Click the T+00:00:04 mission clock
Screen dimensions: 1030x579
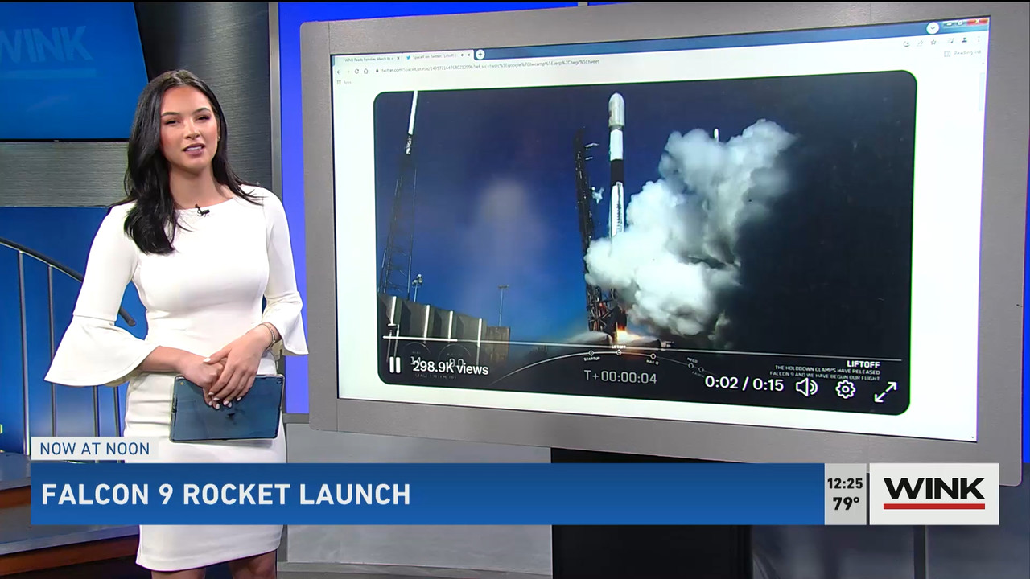[620, 376]
